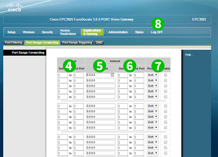Go to the Security tab
Screen dimensions: 218x157
(x=47, y=32)
